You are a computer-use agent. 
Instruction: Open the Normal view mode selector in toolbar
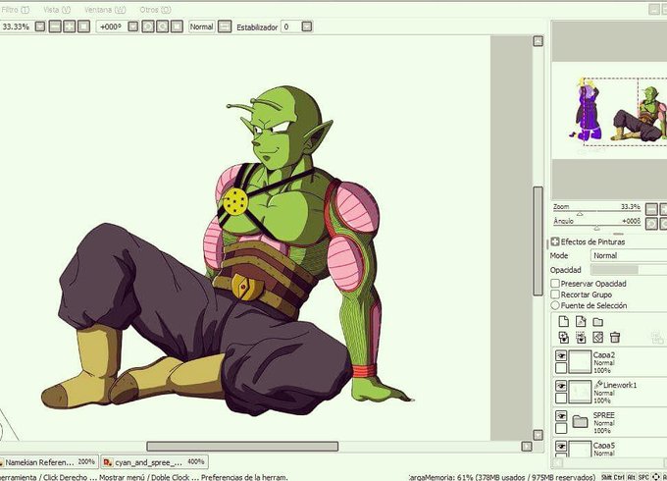[x=202, y=27]
